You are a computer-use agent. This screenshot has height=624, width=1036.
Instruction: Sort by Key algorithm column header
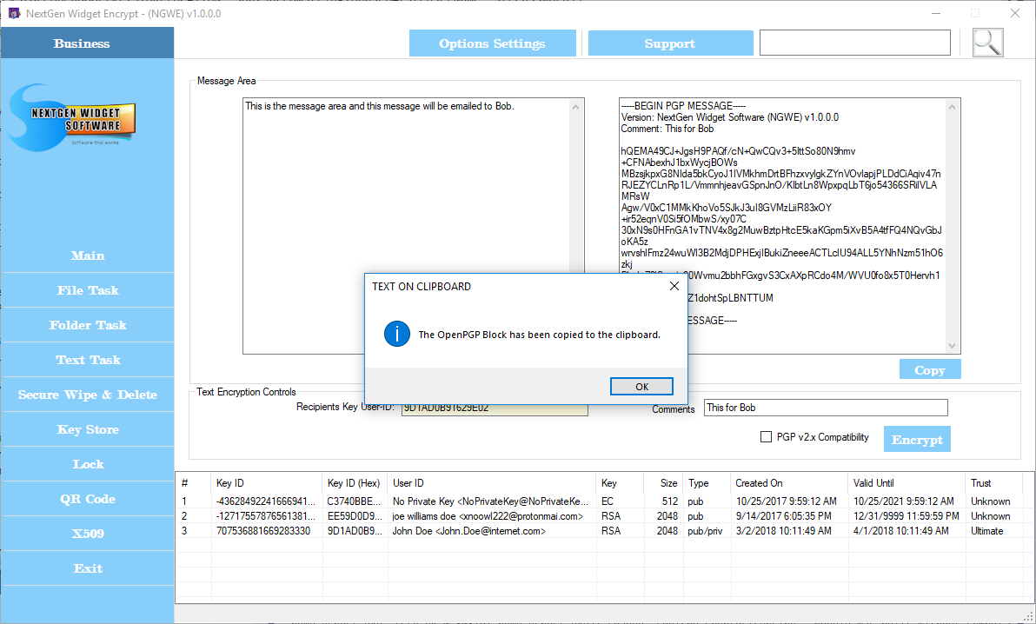pyautogui.click(x=620, y=483)
